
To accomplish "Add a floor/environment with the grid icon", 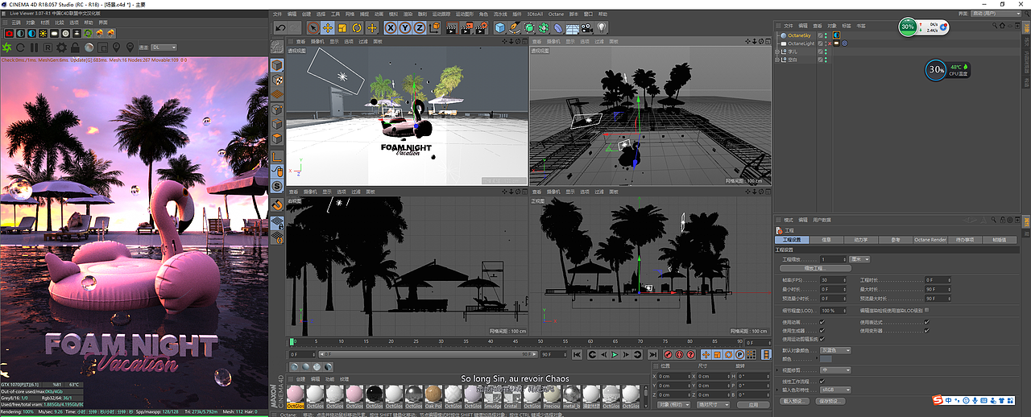I will pos(573,28).
